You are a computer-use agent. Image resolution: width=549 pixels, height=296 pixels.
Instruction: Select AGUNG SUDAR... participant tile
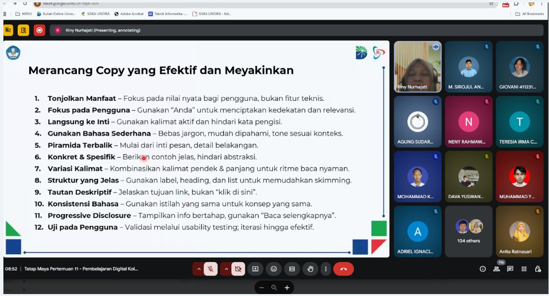pos(417,122)
